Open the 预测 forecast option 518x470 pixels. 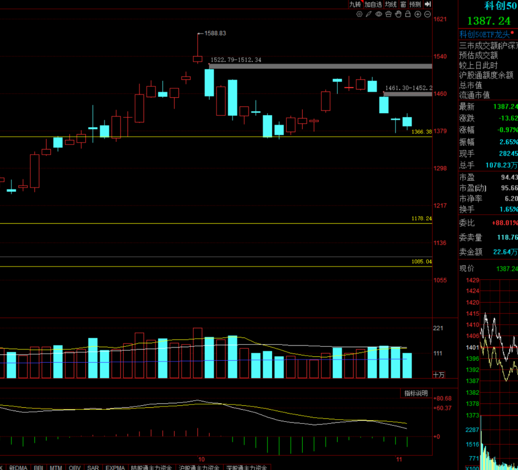point(415,4)
